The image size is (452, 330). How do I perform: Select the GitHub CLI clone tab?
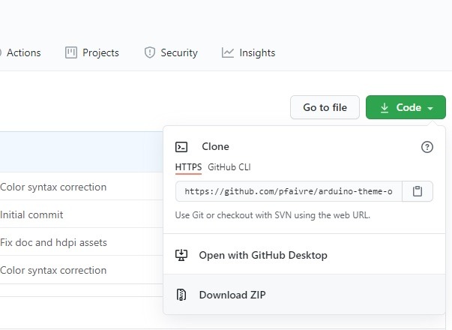(229, 167)
